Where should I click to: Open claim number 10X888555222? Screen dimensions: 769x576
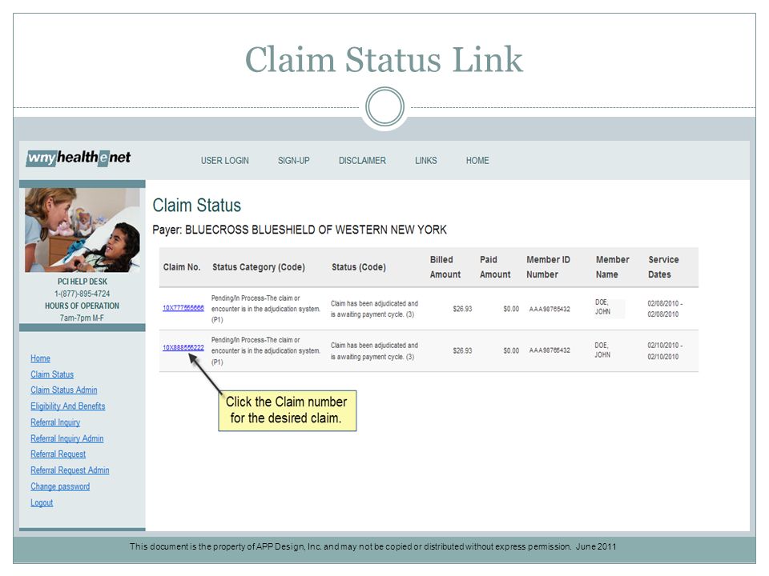(x=183, y=348)
